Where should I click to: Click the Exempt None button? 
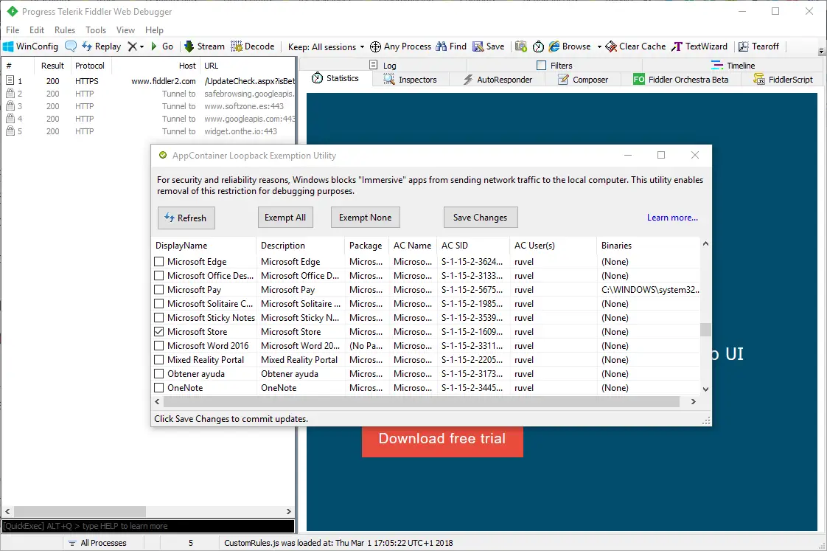366,218
